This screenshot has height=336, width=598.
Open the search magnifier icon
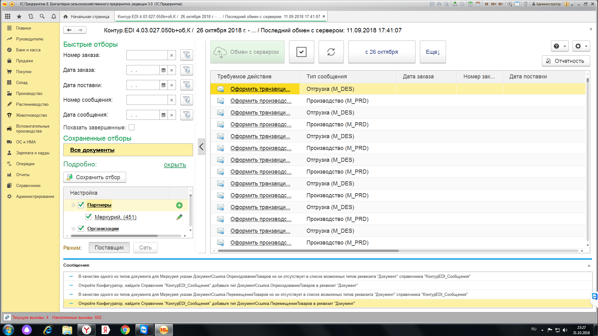click(x=42, y=16)
